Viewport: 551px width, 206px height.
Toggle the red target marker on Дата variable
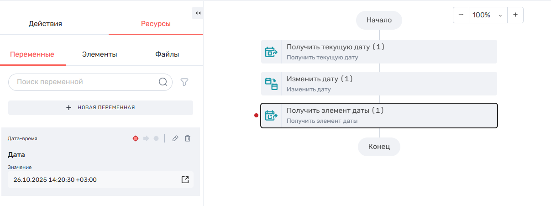pyautogui.click(x=136, y=138)
